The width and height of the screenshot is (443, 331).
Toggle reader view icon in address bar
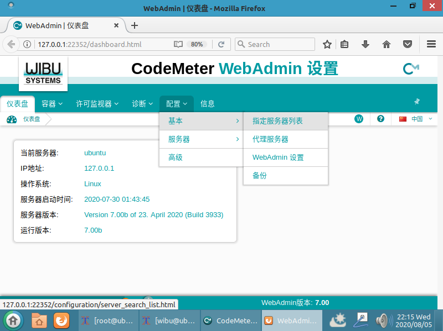178,44
